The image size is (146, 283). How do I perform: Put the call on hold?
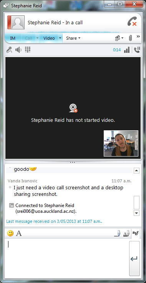(x=137, y=50)
